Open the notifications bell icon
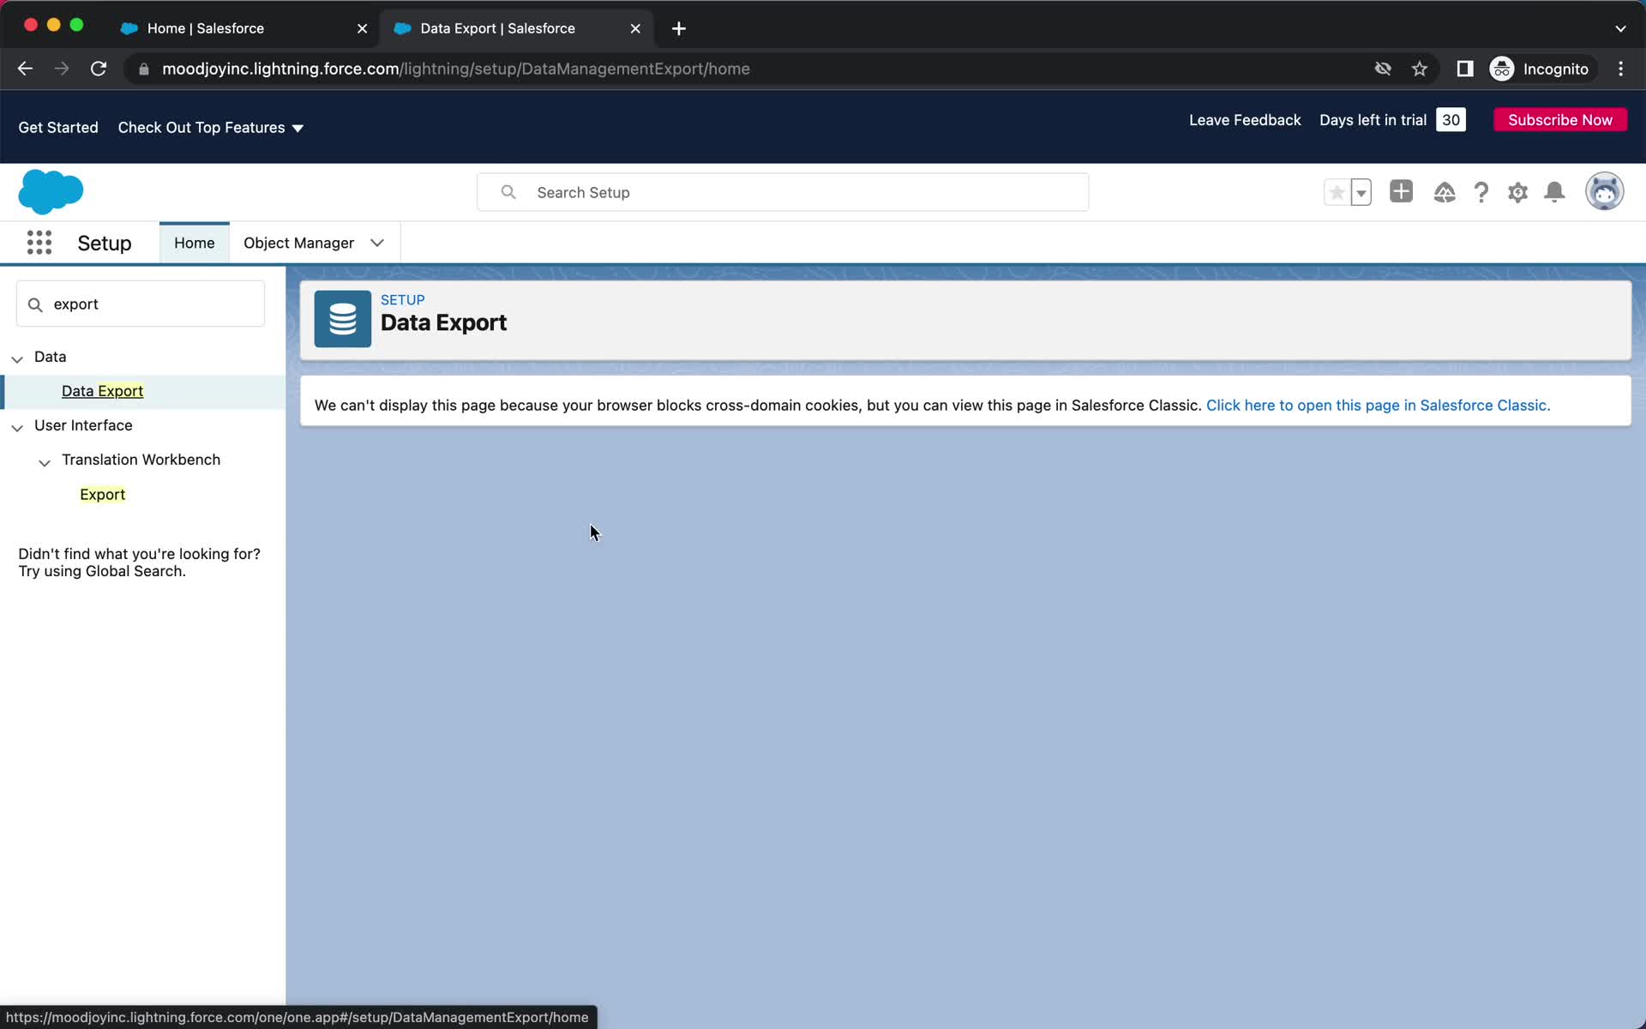The height and width of the screenshot is (1029, 1646). (1555, 192)
